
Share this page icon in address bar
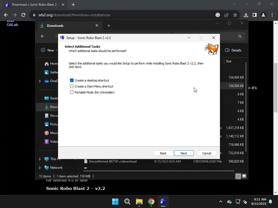click(226, 15)
